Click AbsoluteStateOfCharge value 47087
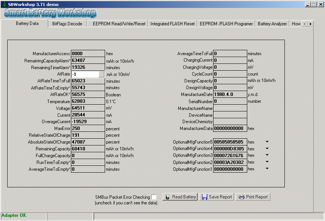This screenshot has width=325, height=221. (x=88, y=142)
